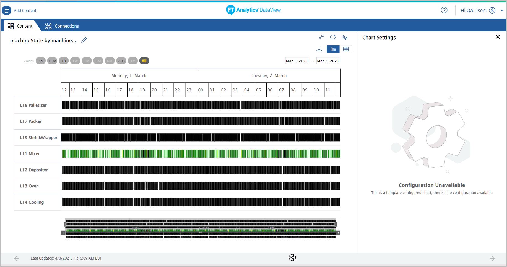Download the chart data

[x=319, y=49]
